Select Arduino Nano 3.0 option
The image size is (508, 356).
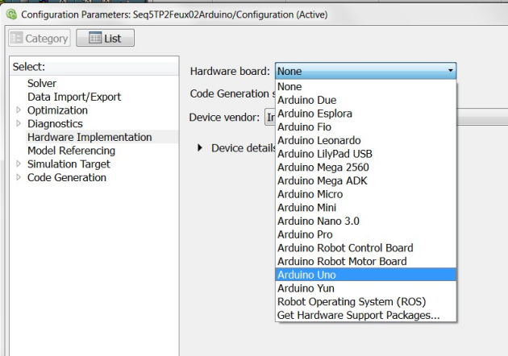click(366, 221)
